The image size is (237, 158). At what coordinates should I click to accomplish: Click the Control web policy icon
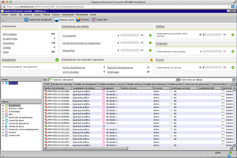[6, 135]
